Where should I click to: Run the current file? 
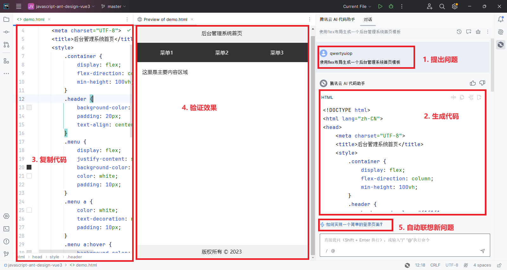pos(380,6)
